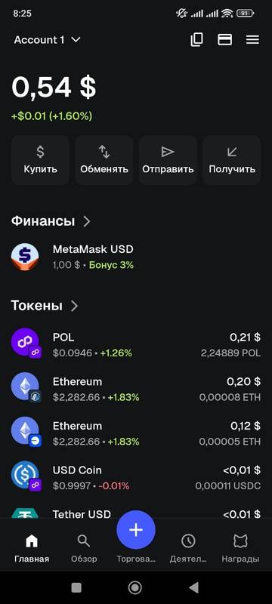Open the Деятельность clock tab

[188, 549]
